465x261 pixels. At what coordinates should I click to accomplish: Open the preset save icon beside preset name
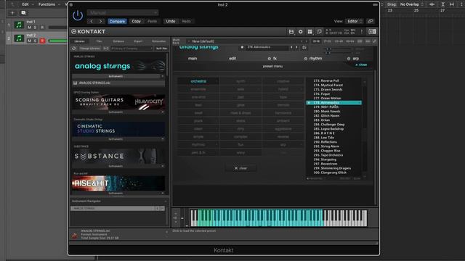[x=304, y=48]
